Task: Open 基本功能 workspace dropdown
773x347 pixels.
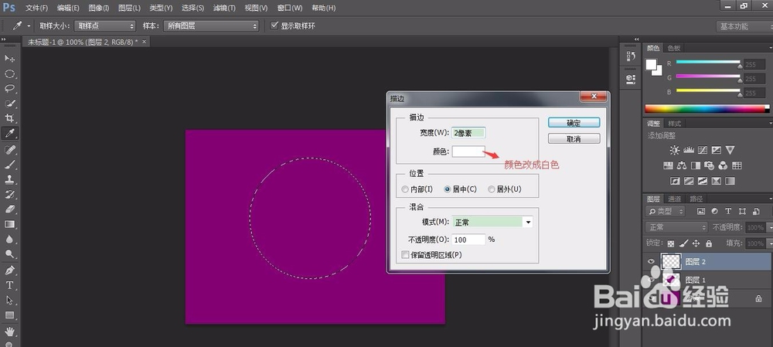Action: 743,26
